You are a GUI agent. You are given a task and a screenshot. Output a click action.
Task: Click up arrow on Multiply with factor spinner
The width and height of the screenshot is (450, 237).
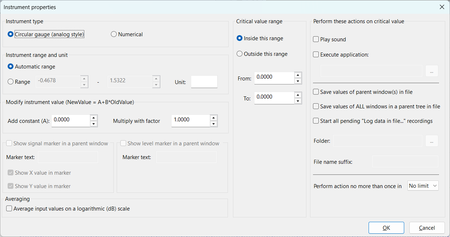pos(213,118)
